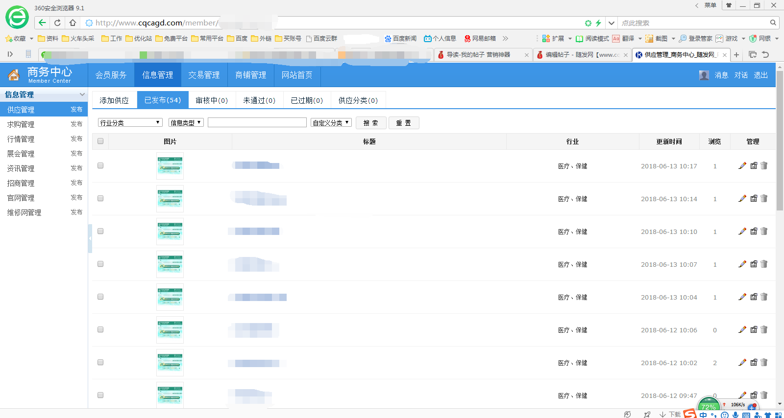Open the 行业分类 dropdown
The width and height of the screenshot is (784, 418).
point(130,123)
